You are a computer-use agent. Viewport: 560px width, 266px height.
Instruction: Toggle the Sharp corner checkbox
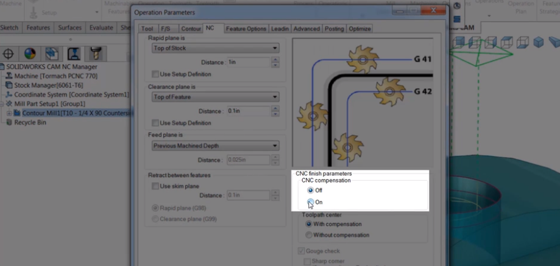click(307, 261)
